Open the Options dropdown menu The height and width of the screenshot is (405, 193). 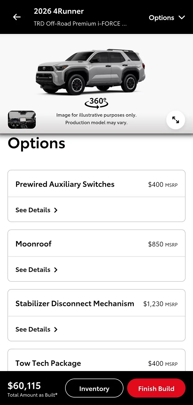[167, 18]
